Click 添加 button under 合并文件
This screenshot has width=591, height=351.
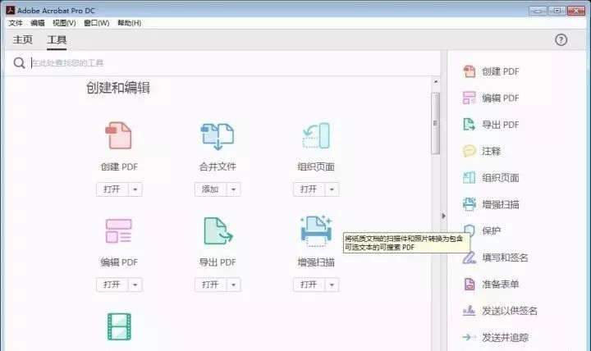coord(211,189)
